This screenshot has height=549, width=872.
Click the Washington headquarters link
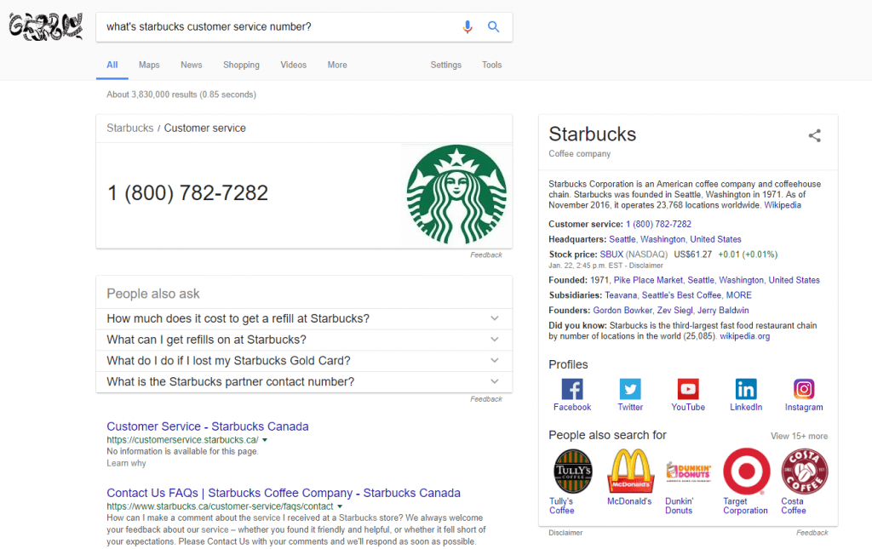tap(663, 239)
